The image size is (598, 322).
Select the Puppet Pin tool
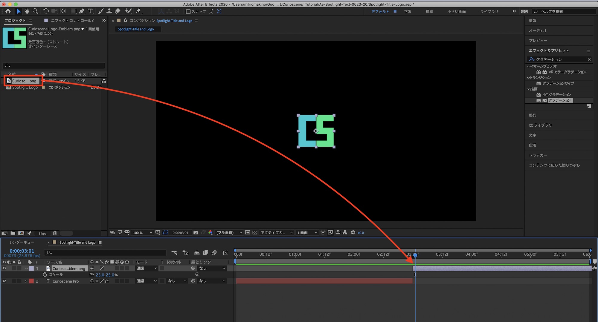(138, 11)
